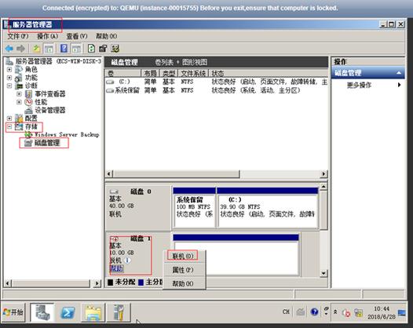Select the 角色 node in tree
Screen dimensions: 413x328
pos(31,70)
